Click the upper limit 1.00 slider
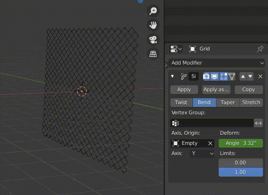This screenshot has height=195, width=268. tap(241, 172)
